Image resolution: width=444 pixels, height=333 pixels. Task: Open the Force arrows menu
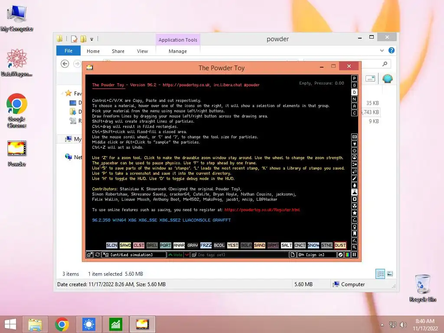click(354, 164)
